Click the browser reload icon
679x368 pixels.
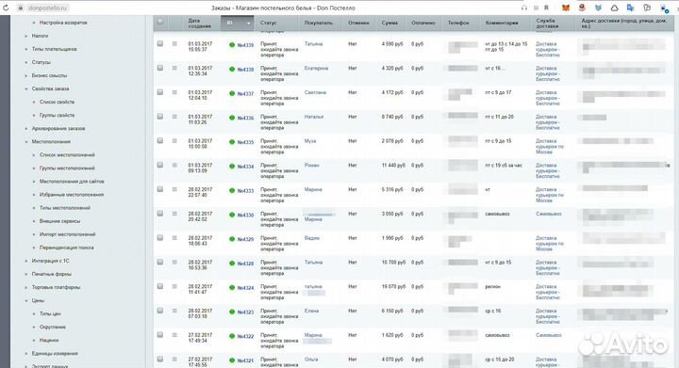(x=6, y=8)
